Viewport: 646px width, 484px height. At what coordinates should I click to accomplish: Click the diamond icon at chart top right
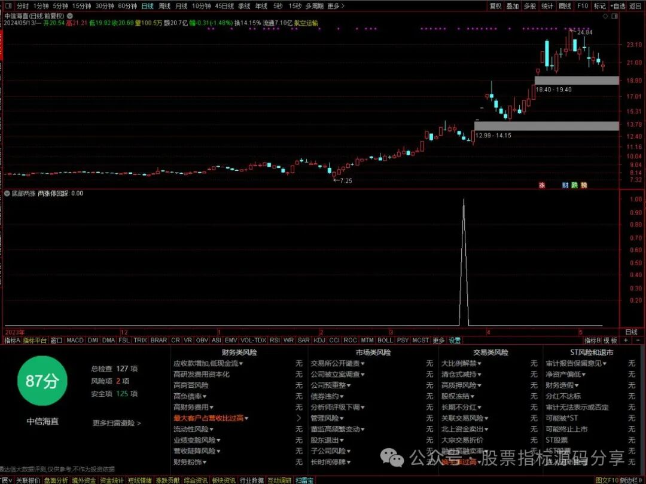click(605, 16)
